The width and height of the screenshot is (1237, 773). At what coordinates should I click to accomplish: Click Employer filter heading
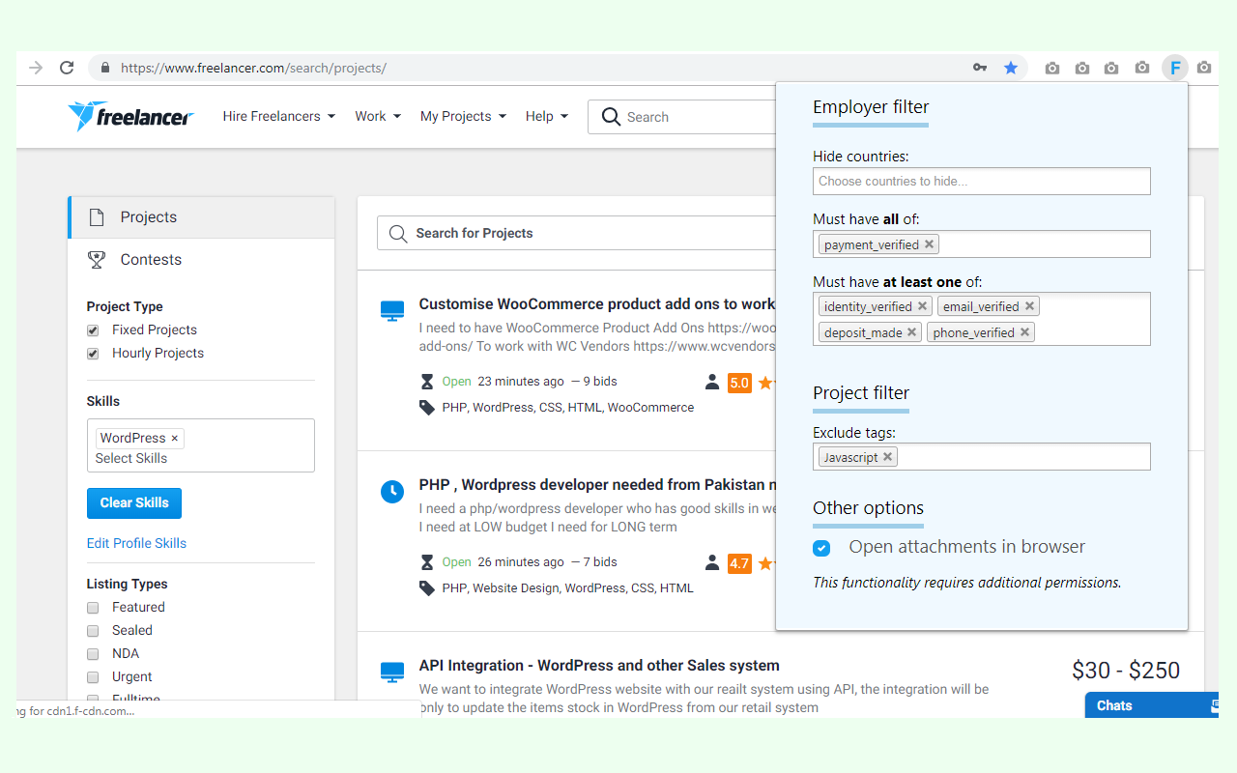point(871,107)
